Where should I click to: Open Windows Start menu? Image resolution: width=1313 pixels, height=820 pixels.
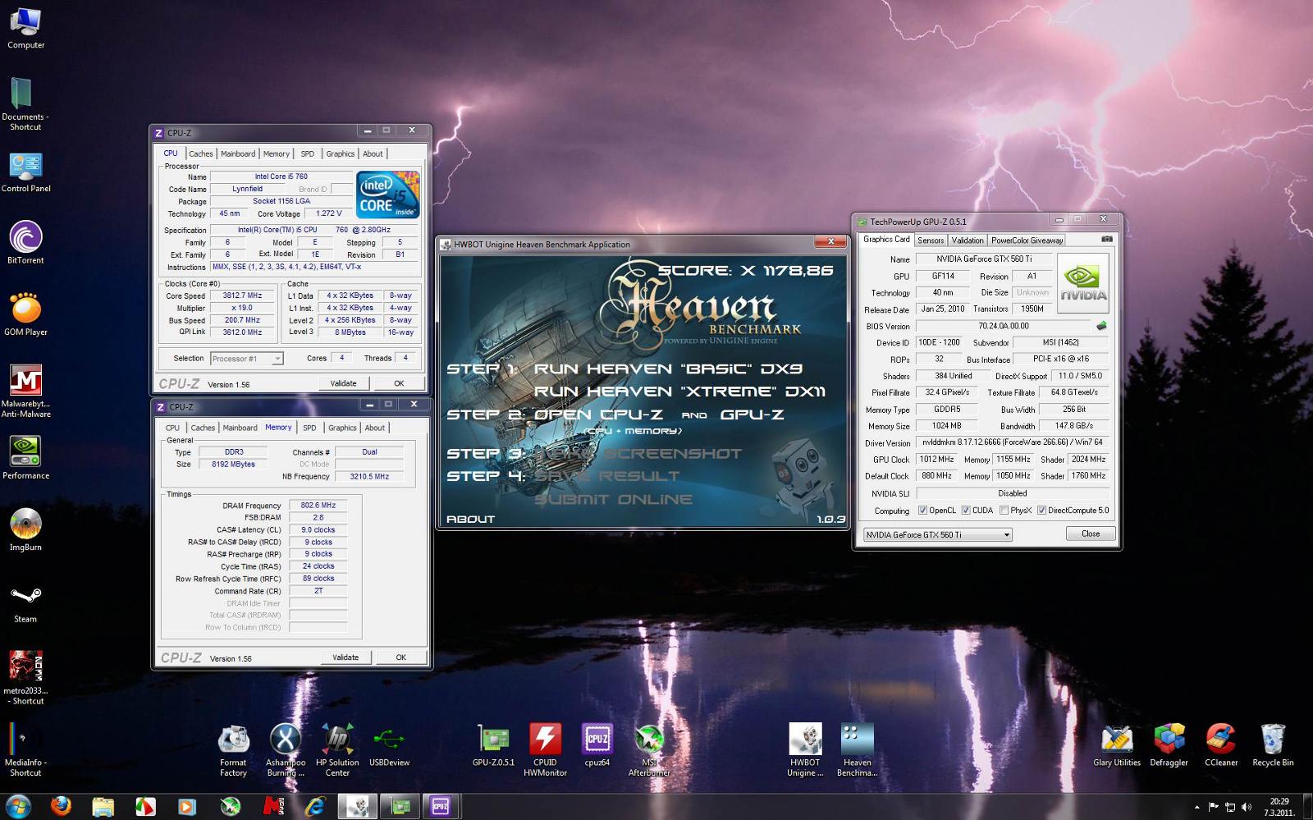coord(18,806)
